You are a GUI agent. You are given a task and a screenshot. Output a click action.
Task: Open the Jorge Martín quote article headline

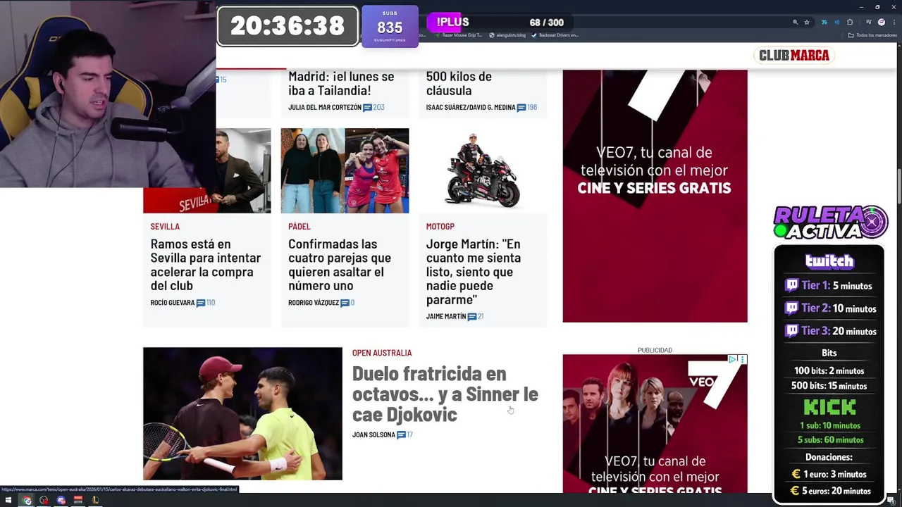(x=474, y=272)
